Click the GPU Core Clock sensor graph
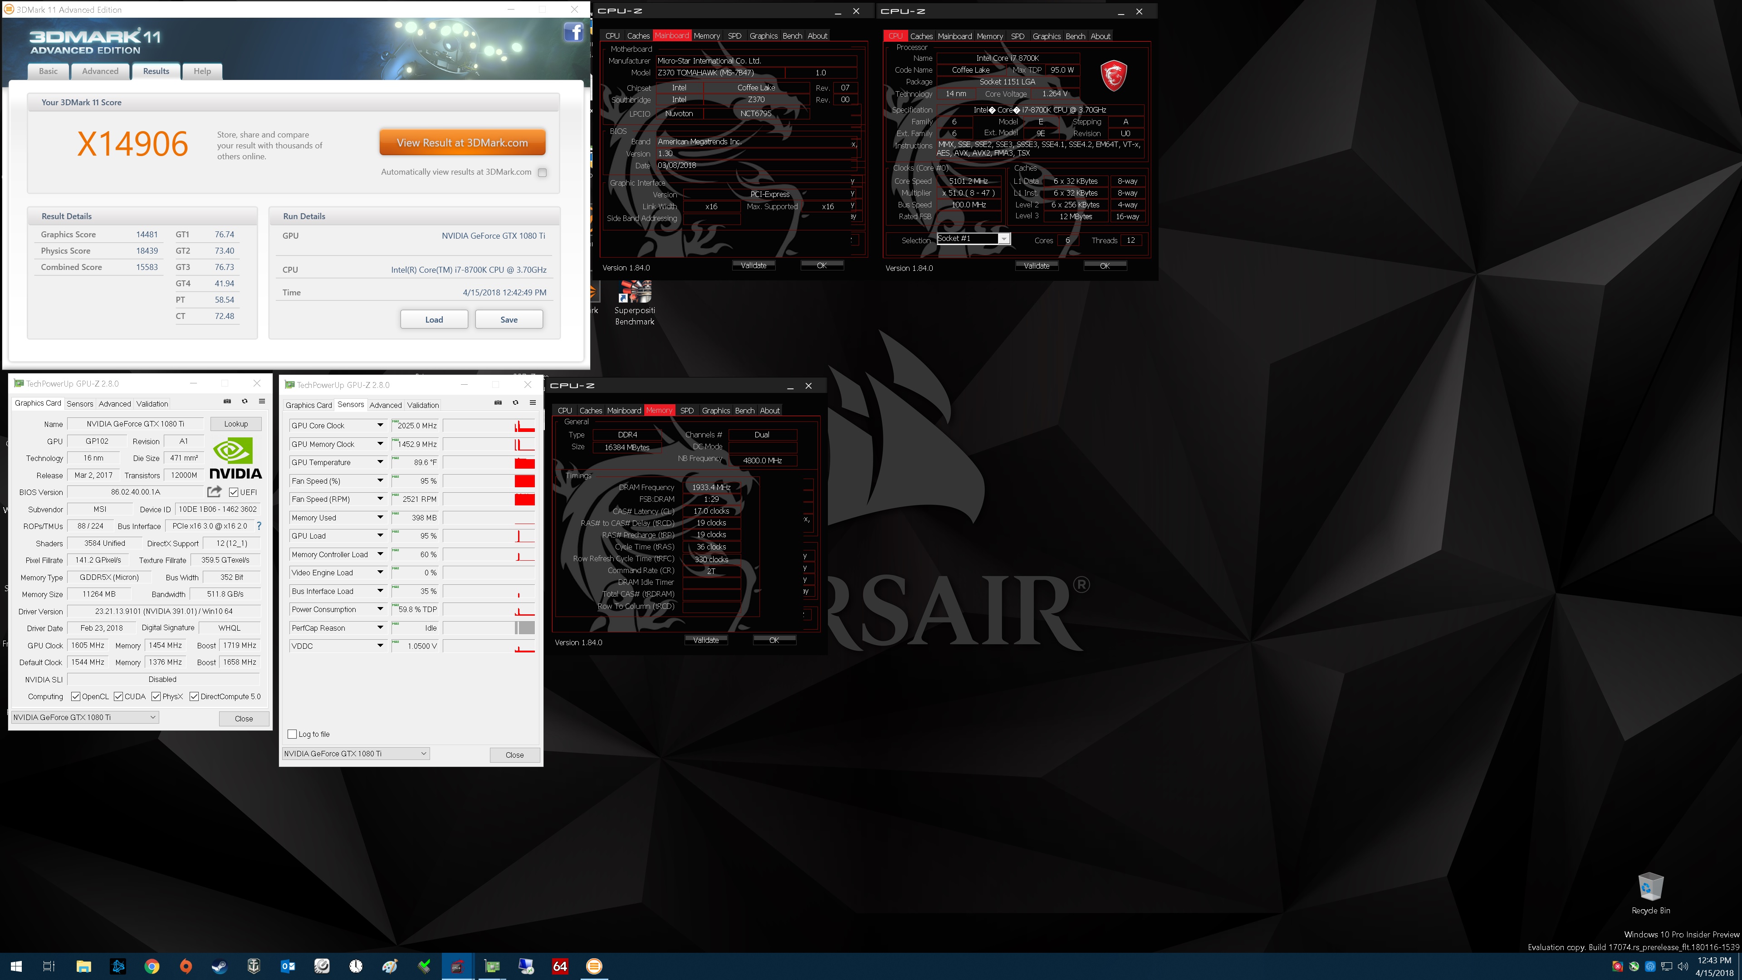The height and width of the screenshot is (980, 1742). [489, 426]
